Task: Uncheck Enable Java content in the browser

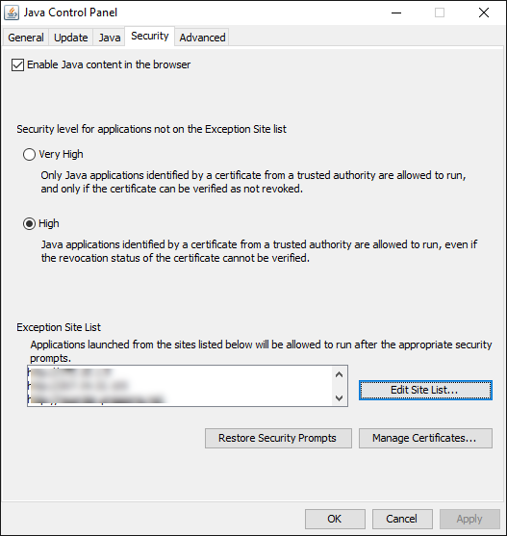Action: tap(17, 64)
